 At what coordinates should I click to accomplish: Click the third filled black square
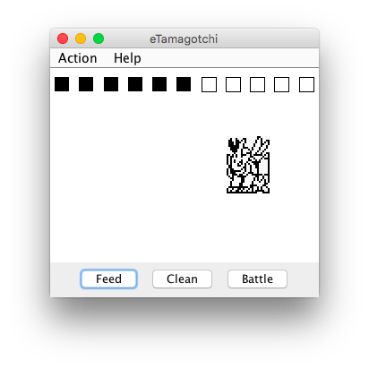pos(111,84)
